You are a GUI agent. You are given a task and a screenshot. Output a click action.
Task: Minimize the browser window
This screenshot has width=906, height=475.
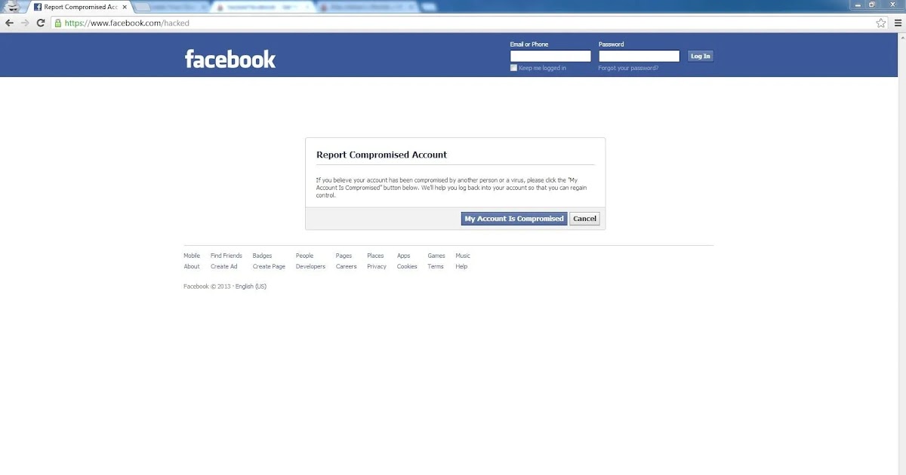coord(857,5)
